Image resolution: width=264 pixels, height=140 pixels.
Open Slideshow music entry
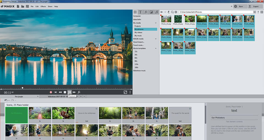pyautogui.click(x=139, y=71)
